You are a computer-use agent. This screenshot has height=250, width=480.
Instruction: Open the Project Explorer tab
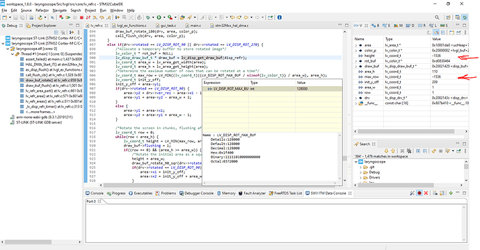[x=41, y=26]
